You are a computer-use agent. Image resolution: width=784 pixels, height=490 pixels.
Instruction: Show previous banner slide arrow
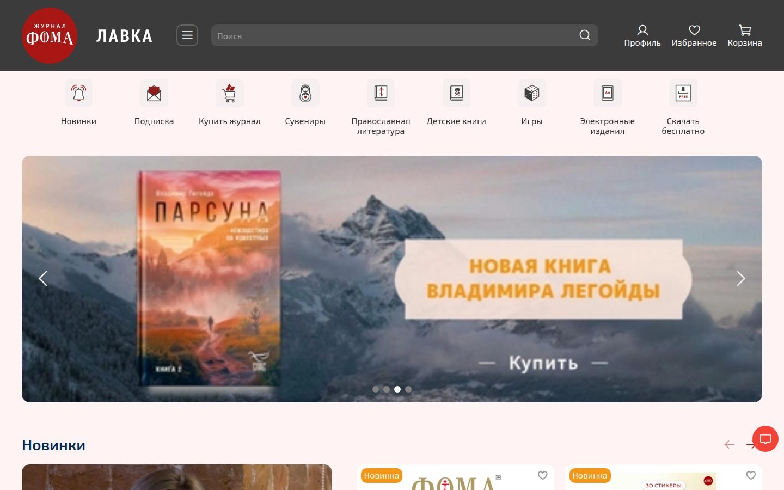(x=43, y=279)
